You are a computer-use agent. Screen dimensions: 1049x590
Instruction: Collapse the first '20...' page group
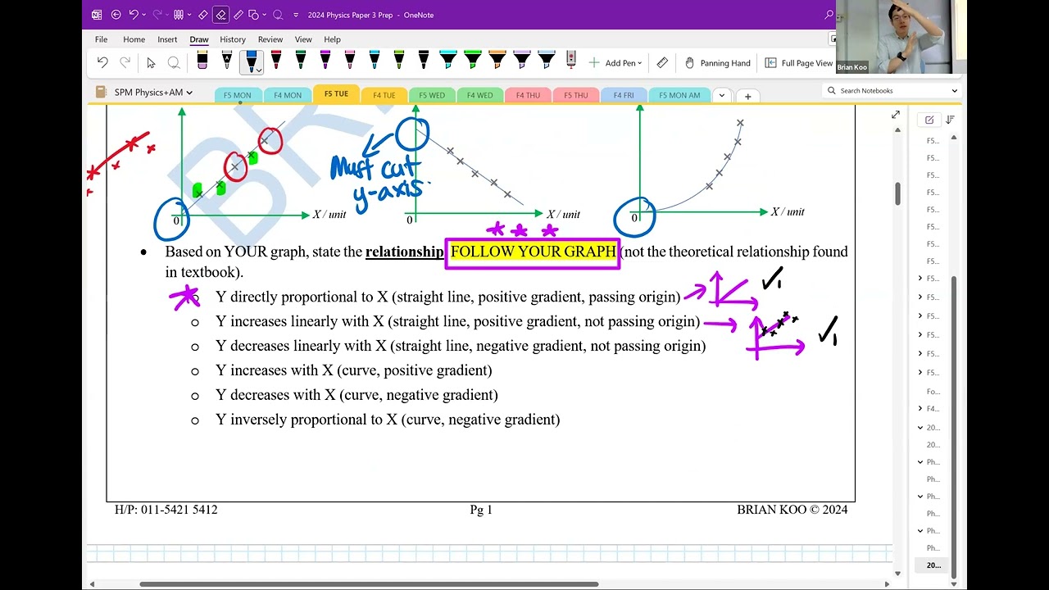click(x=920, y=428)
